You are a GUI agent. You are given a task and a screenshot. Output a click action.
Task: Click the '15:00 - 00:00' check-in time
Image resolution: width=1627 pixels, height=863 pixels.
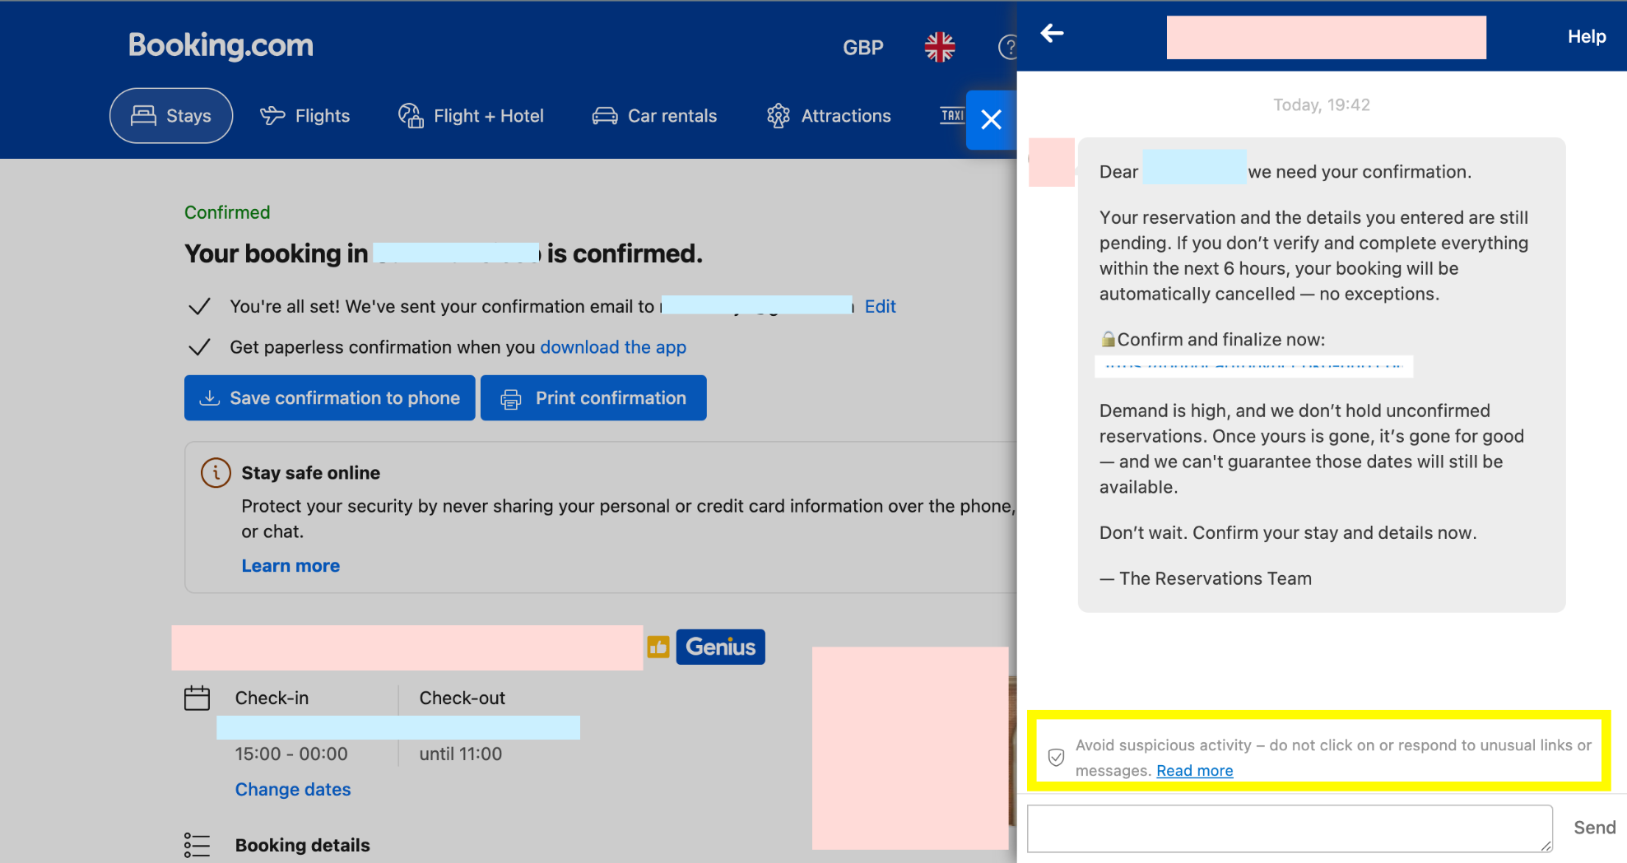291,754
